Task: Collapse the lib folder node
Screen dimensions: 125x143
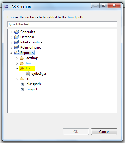Action: click(17, 69)
